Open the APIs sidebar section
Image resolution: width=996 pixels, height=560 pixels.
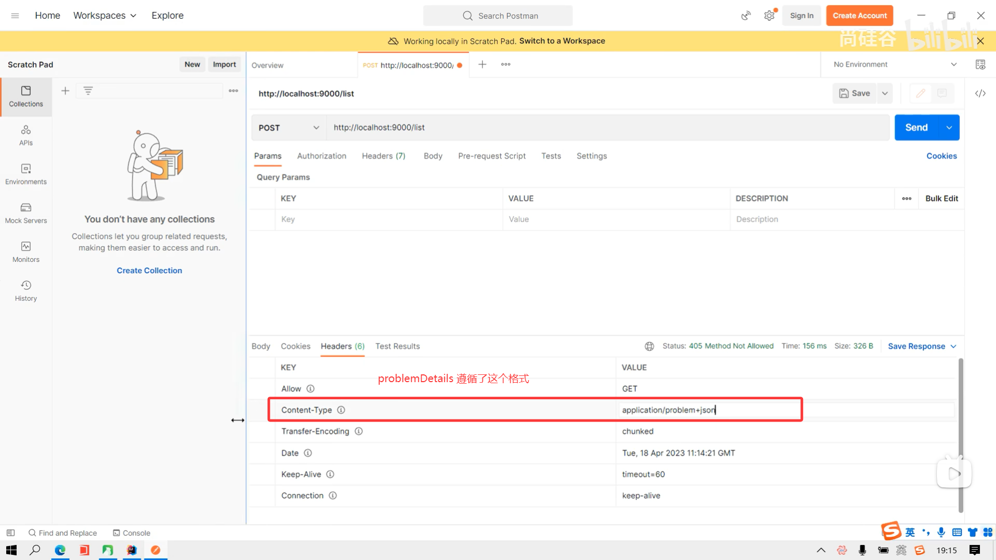(26, 135)
